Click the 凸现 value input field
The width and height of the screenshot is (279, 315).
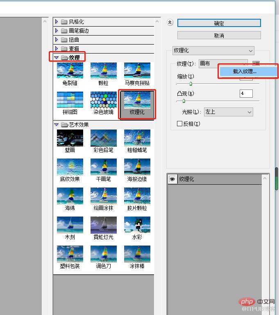click(246, 94)
